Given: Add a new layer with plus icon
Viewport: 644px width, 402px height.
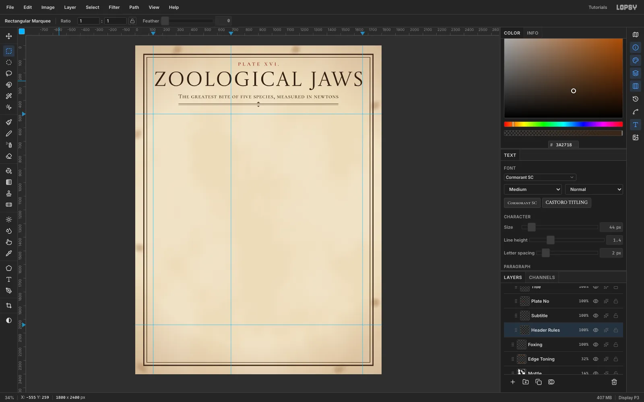Looking at the screenshot, I should [513, 382].
